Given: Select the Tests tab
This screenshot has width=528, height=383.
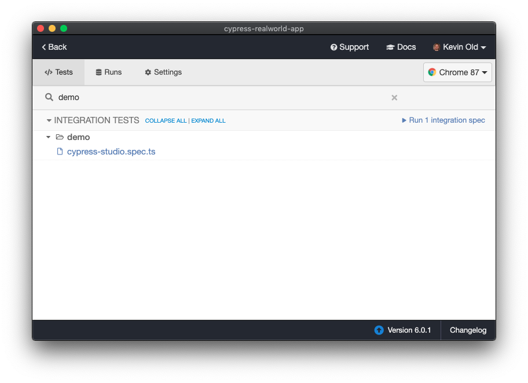Looking at the screenshot, I should pyautogui.click(x=58, y=72).
